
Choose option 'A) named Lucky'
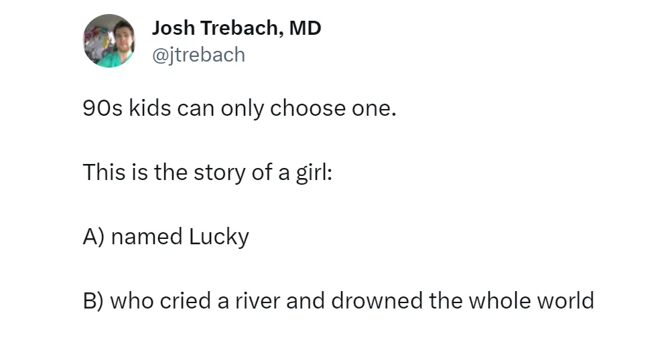(165, 237)
